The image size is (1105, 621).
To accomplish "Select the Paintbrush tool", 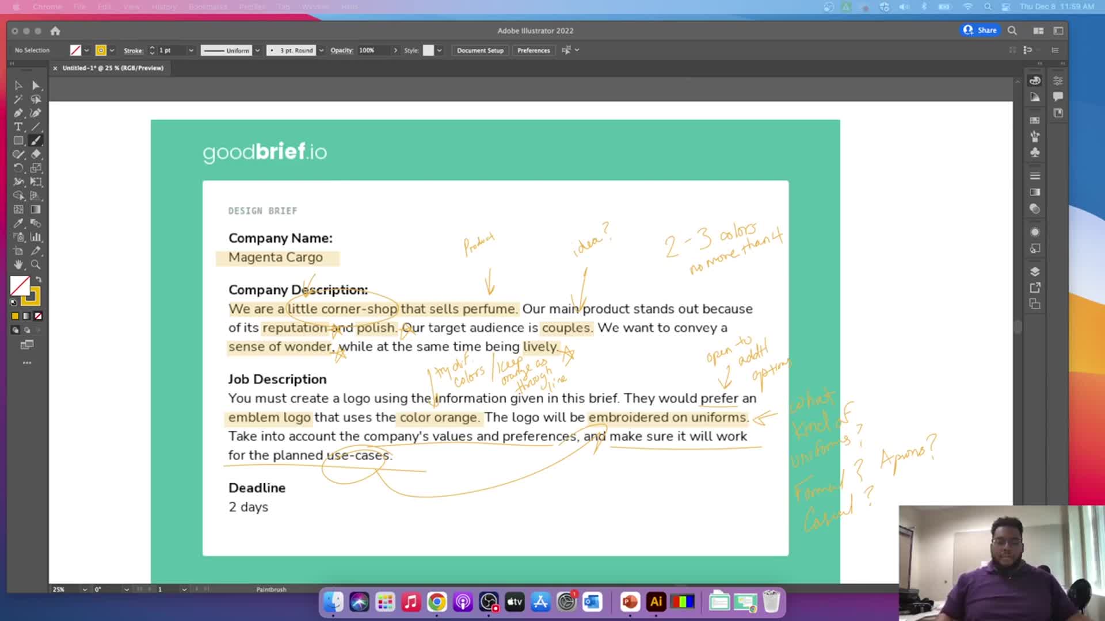I will click(x=36, y=141).
